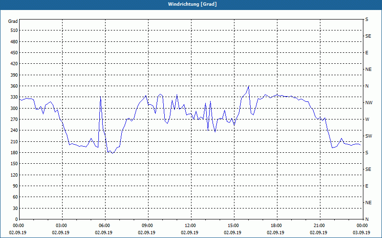The image size is (382, 238).
Task: Select the 90 y-axis label
Action: [x=15, y=186]
